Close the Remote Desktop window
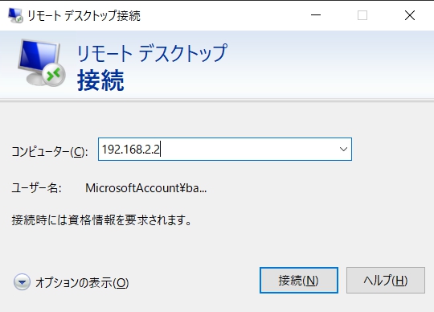This screenshot has width=434, height=312. [410, 15]
